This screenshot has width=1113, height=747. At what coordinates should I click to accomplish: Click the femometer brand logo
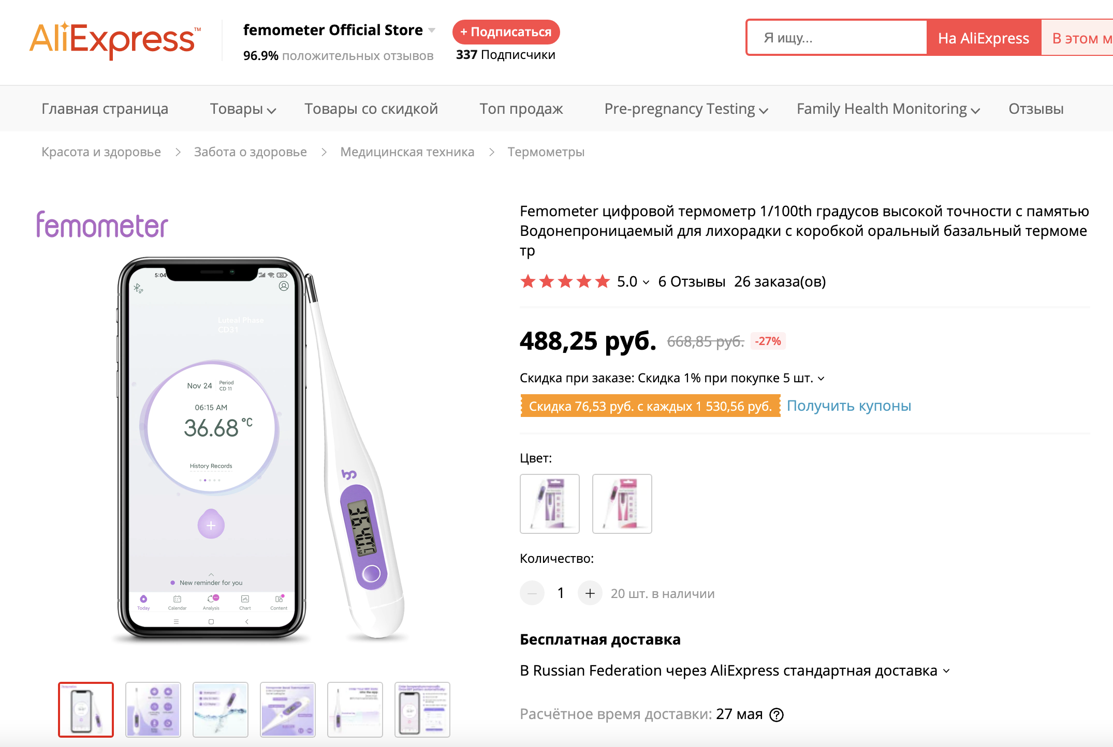102,226
